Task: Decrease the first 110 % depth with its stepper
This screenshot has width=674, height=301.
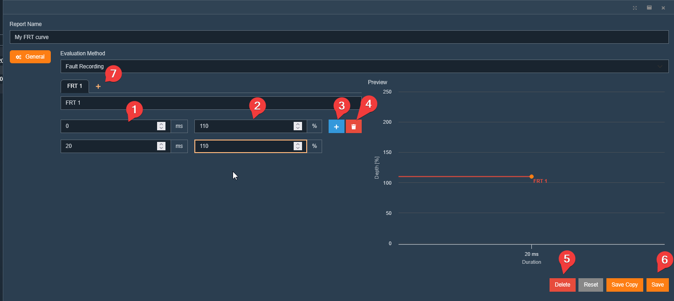Action: 297,128
